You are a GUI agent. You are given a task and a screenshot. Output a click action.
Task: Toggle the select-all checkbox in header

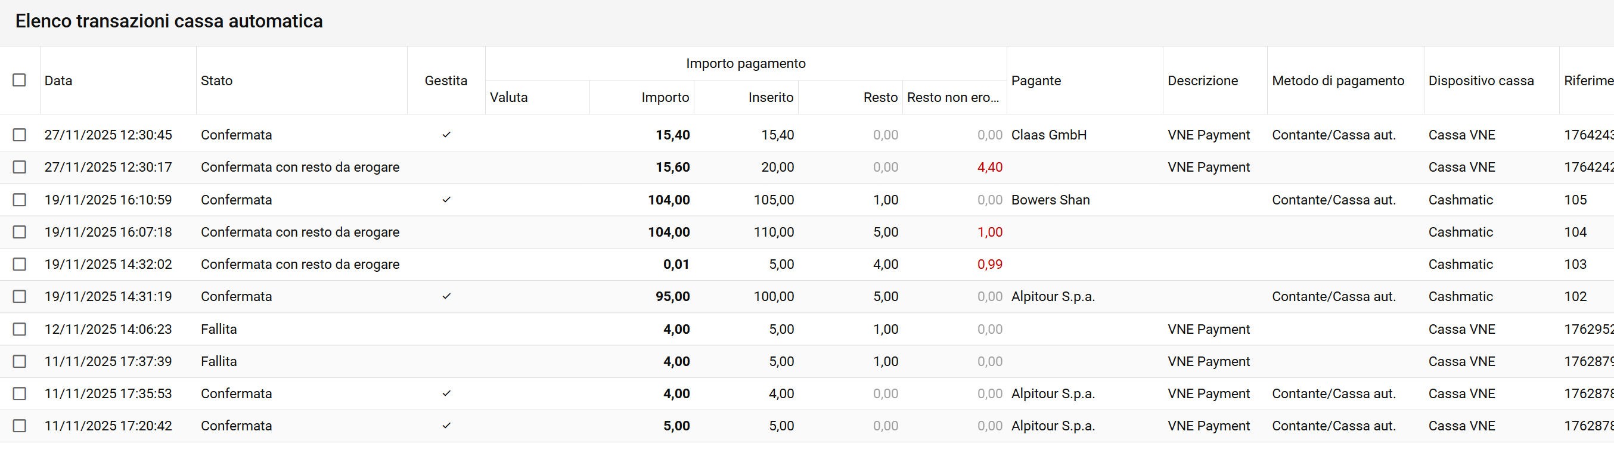tap(20, 80)
